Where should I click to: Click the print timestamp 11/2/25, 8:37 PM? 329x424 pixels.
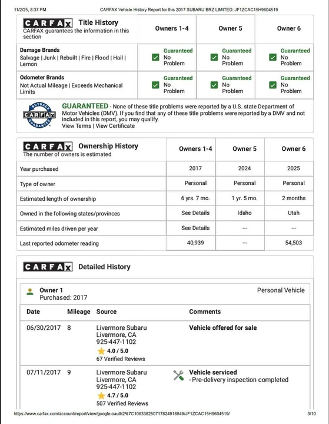click(x=30, y=10)
